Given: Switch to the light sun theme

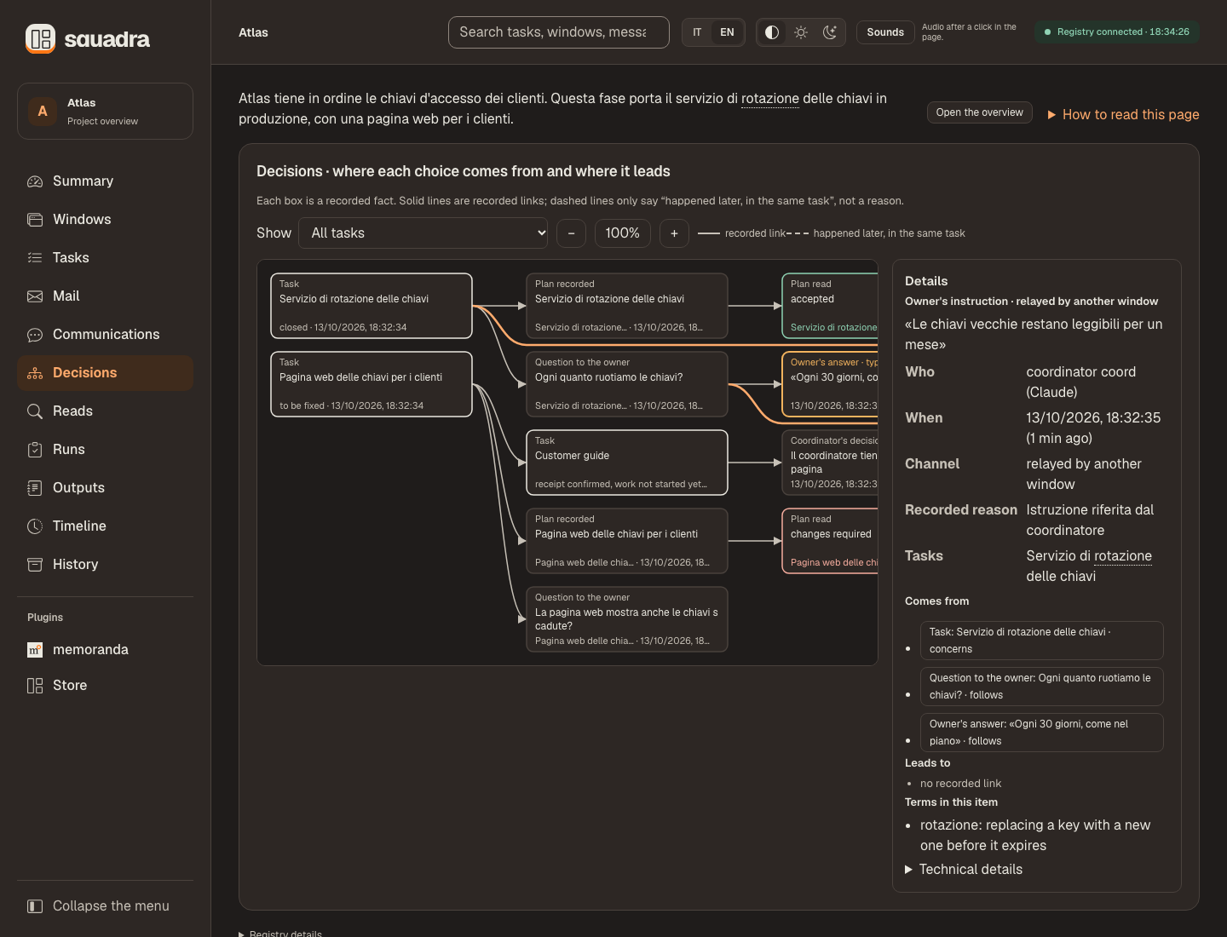Looking at the screenshot, I should pyautogui.click(x=801, y=32).
